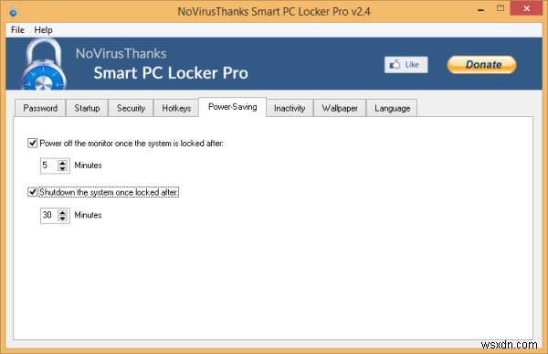Click the padlock logo in banner

[x=44, y=64]
